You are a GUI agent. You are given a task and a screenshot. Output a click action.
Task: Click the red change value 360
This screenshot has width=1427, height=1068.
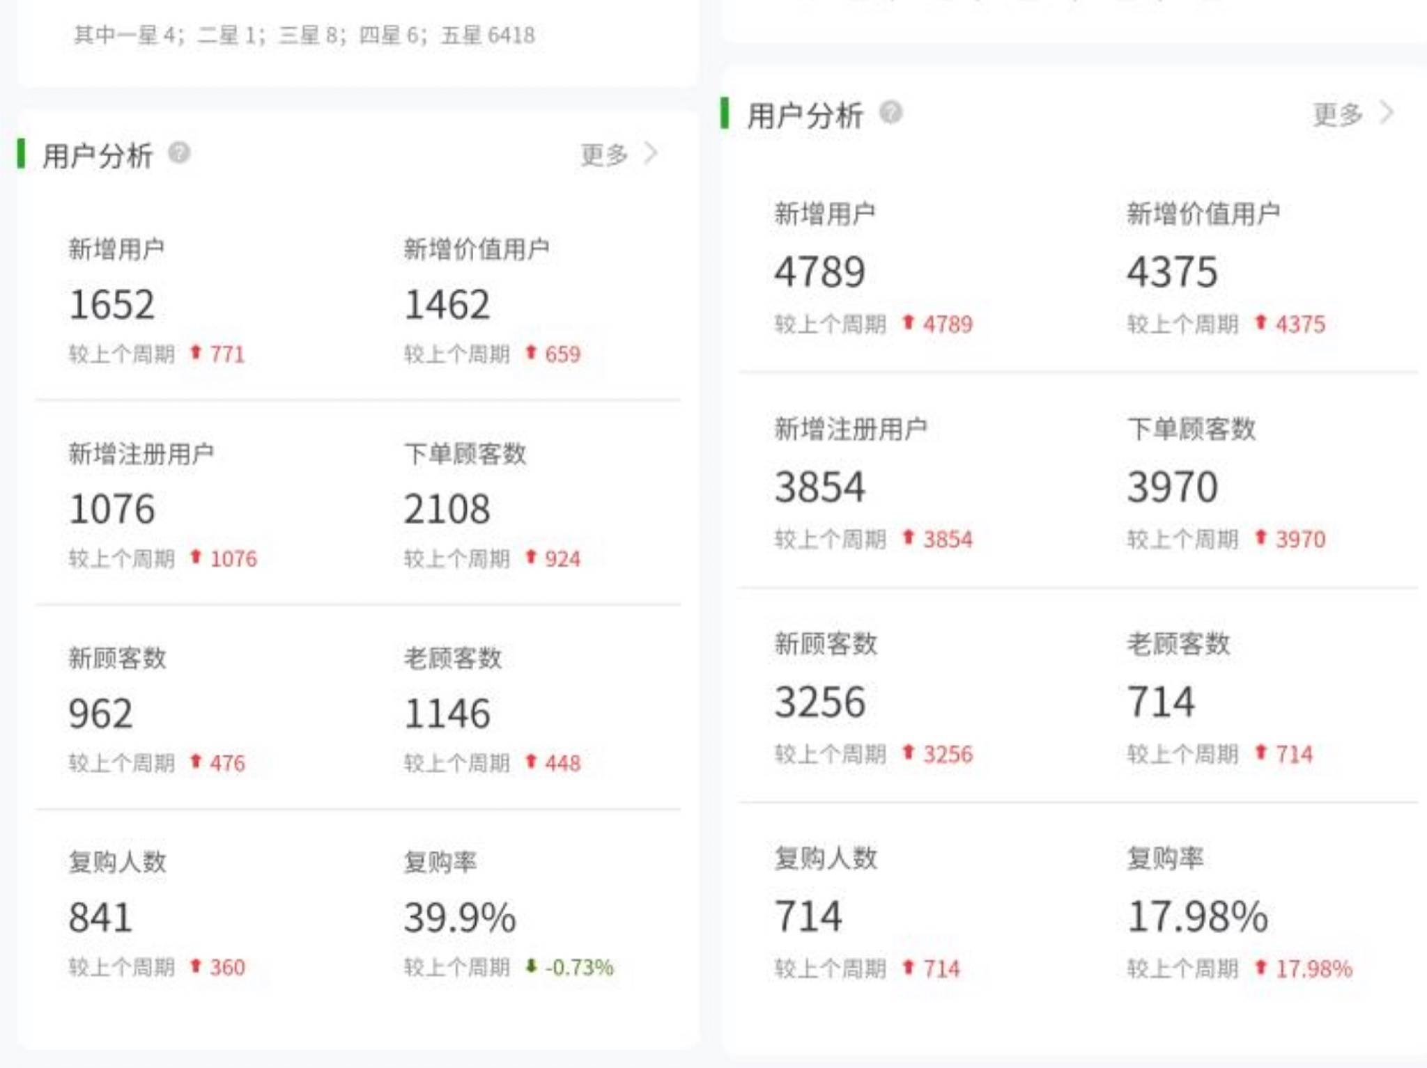click(227, 967)
